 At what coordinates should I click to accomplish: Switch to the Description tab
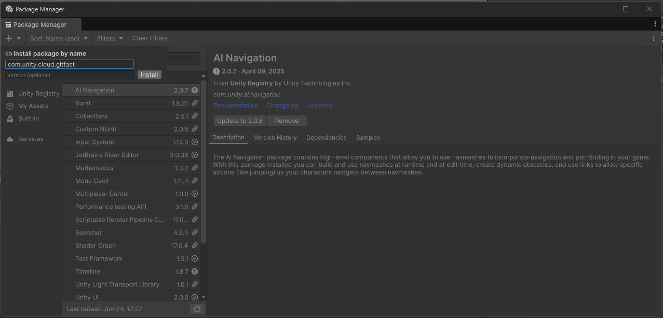point(228,138)
